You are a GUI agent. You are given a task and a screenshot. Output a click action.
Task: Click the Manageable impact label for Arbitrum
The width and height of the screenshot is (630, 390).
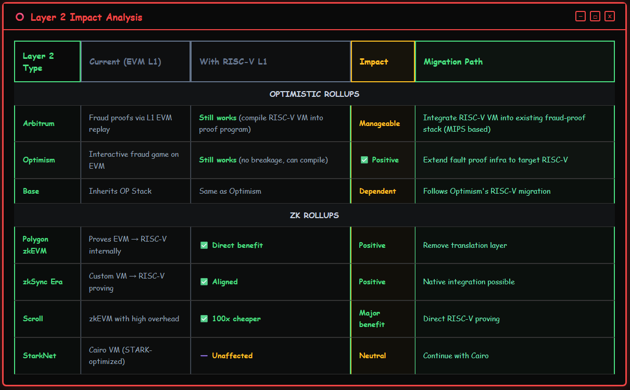[x=380, y=123]
